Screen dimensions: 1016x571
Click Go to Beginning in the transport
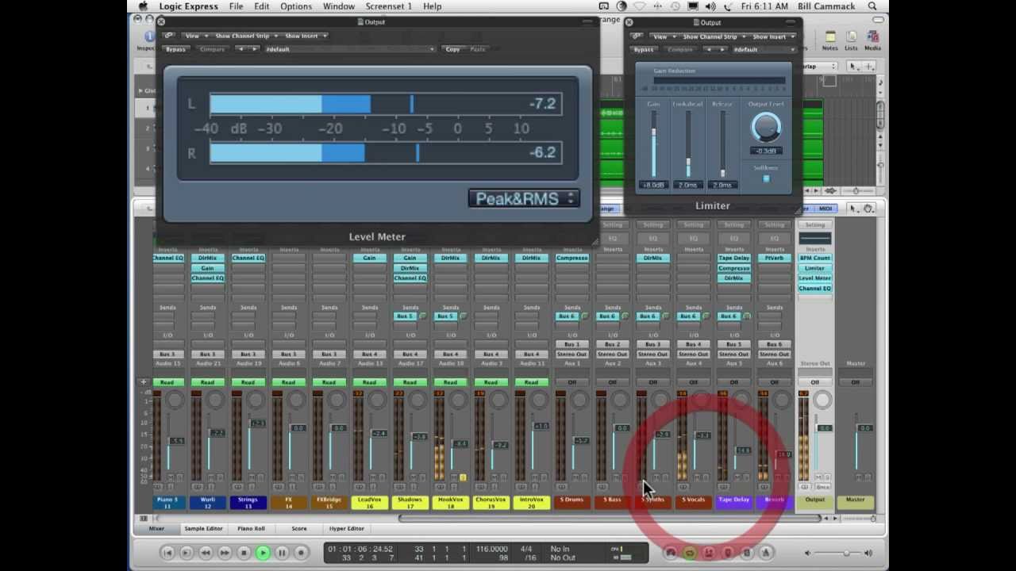coord(167,553)
